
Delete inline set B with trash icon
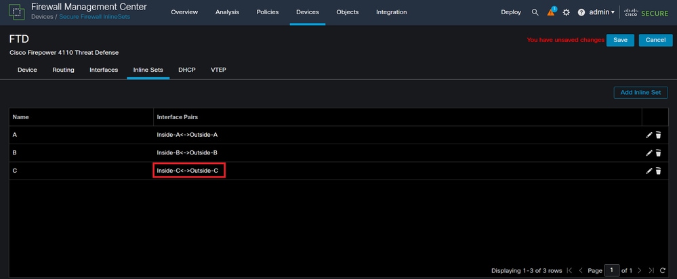pyautogui.click(x=658, y=152)
